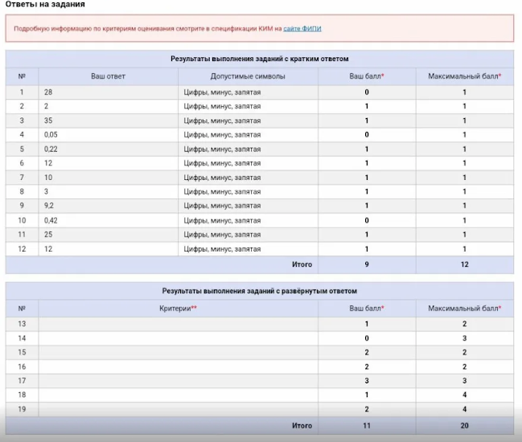The image size is (522, 442).
Task: Select answer '10' in row 7
Action: (x=48, y=178)
